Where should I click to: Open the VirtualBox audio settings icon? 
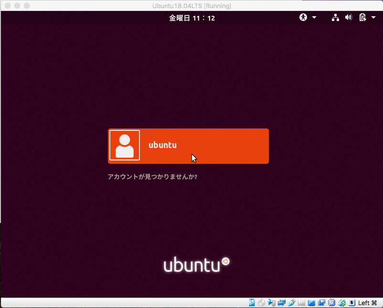272,303
